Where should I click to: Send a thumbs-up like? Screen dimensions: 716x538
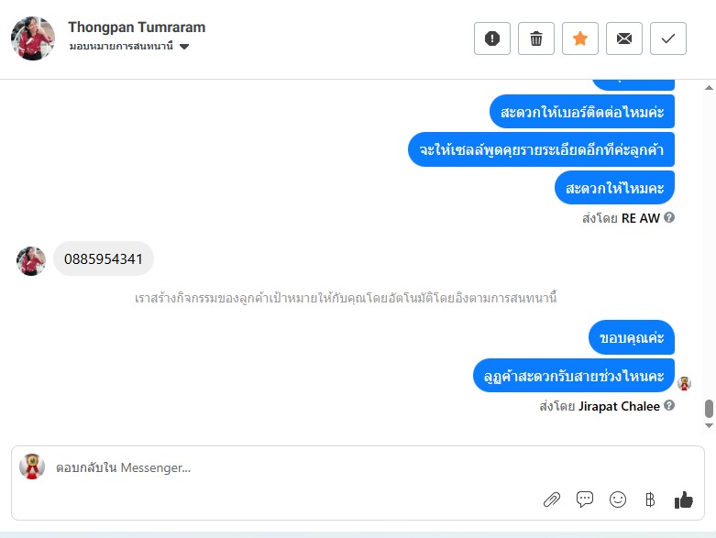click(x=684, y=500)
